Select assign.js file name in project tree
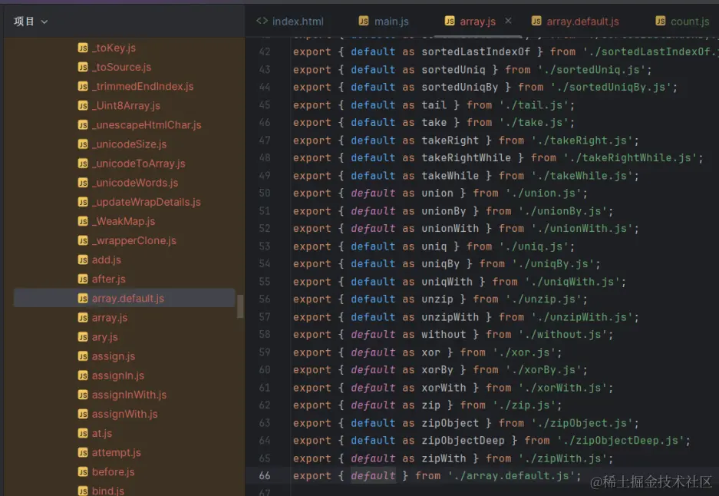This screenshot has height=496, width=719. [114, 356]
